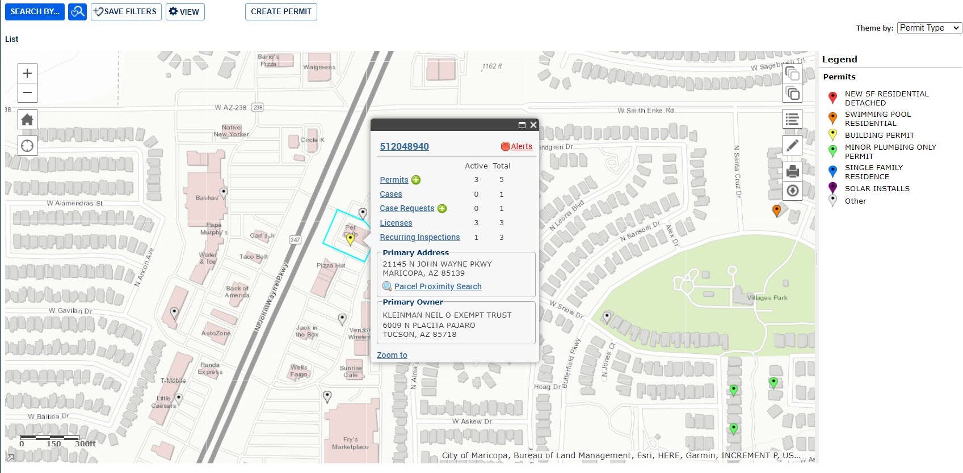Click the CREATE PERMIT button
963x473 pixels.
click(281, 11)
